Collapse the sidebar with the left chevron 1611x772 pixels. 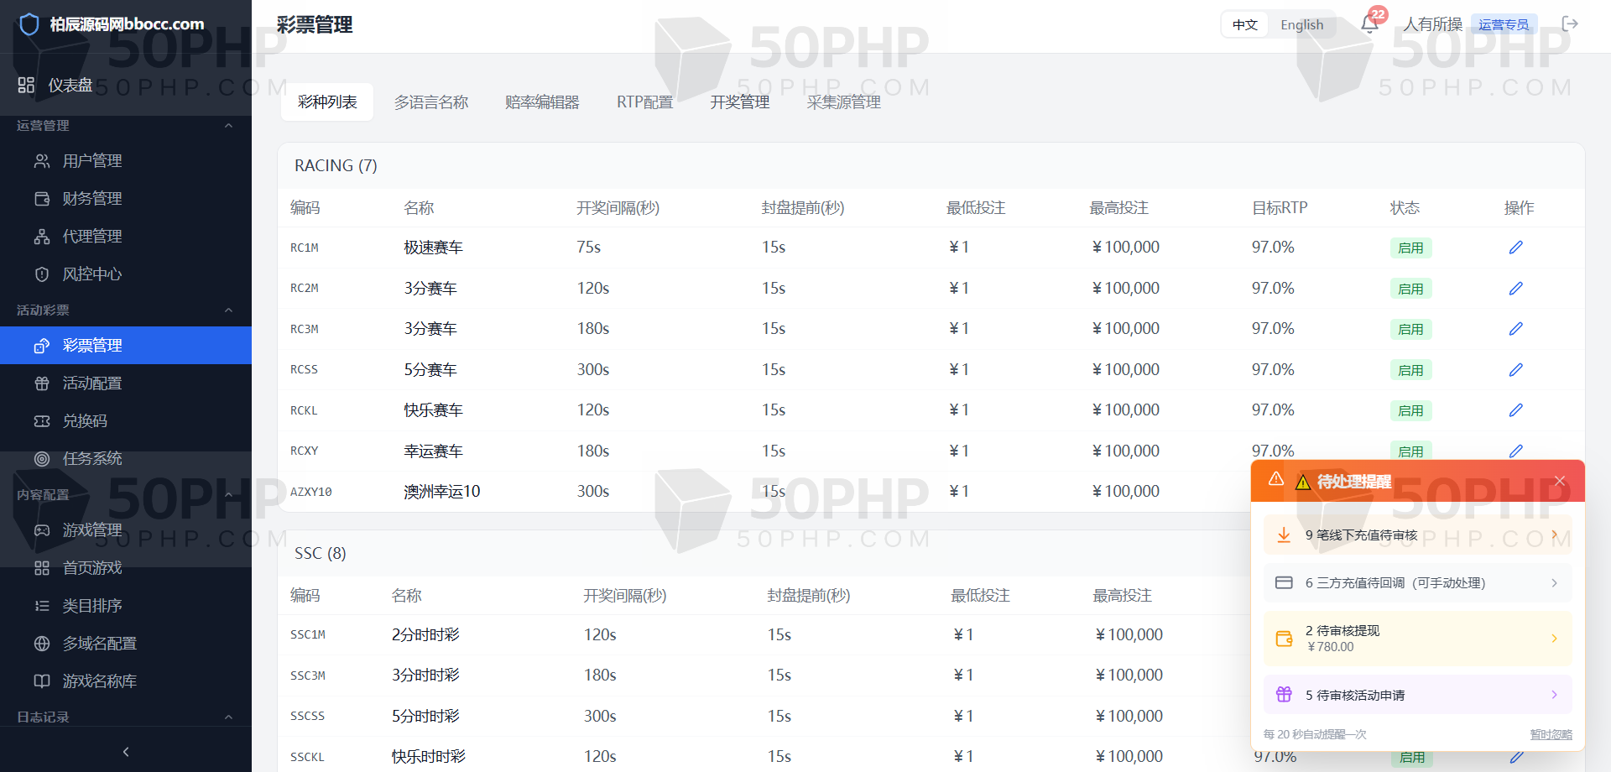click(126, 752)
